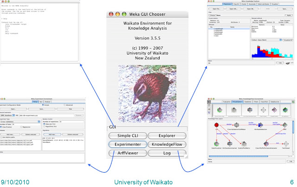This screenshot has width=297, height=187.
Task: Select the CrossValidationFoldMaker node on the flow canvas
Action: click(x=236, y=125)
